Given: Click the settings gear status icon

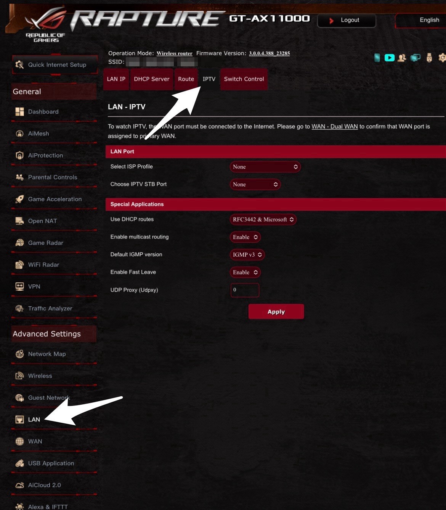Looking at the screenshot, I should coord(442,58).
